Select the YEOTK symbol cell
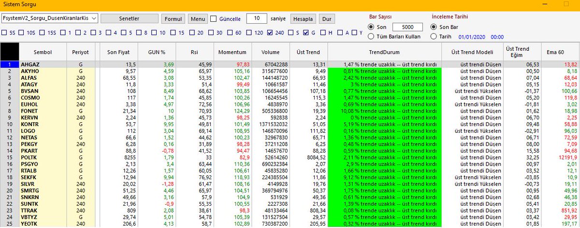This screenshot has width=580, height=228. pos(43,224)
